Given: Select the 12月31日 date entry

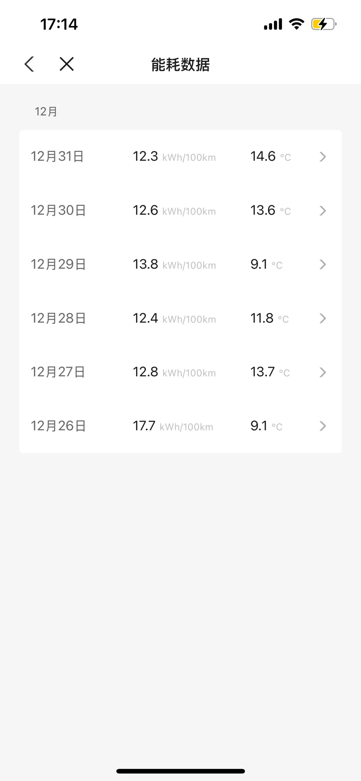Looking at the screenshot, I should 57,156.
